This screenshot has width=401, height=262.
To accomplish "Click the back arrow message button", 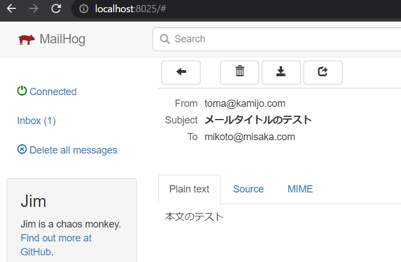I will coord(181,72).
